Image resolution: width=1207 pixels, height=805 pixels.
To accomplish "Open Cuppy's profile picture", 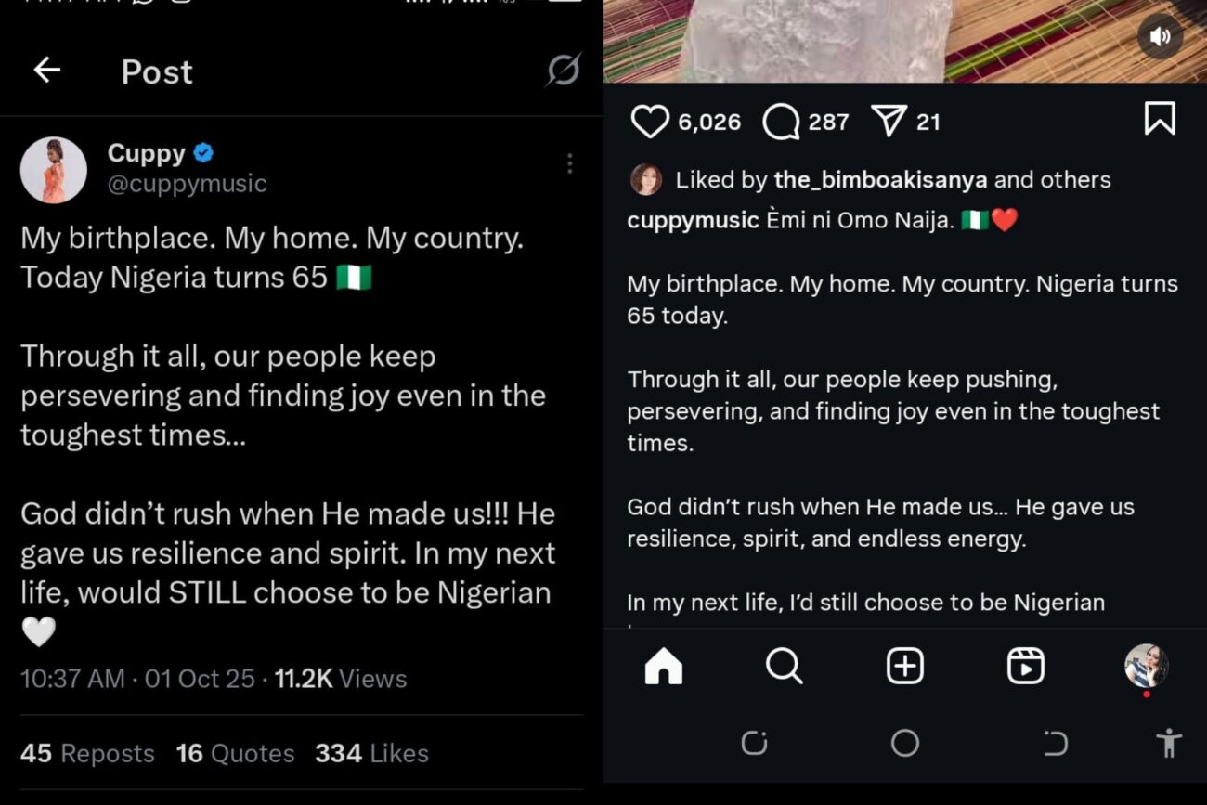I will tap(54, 170).
